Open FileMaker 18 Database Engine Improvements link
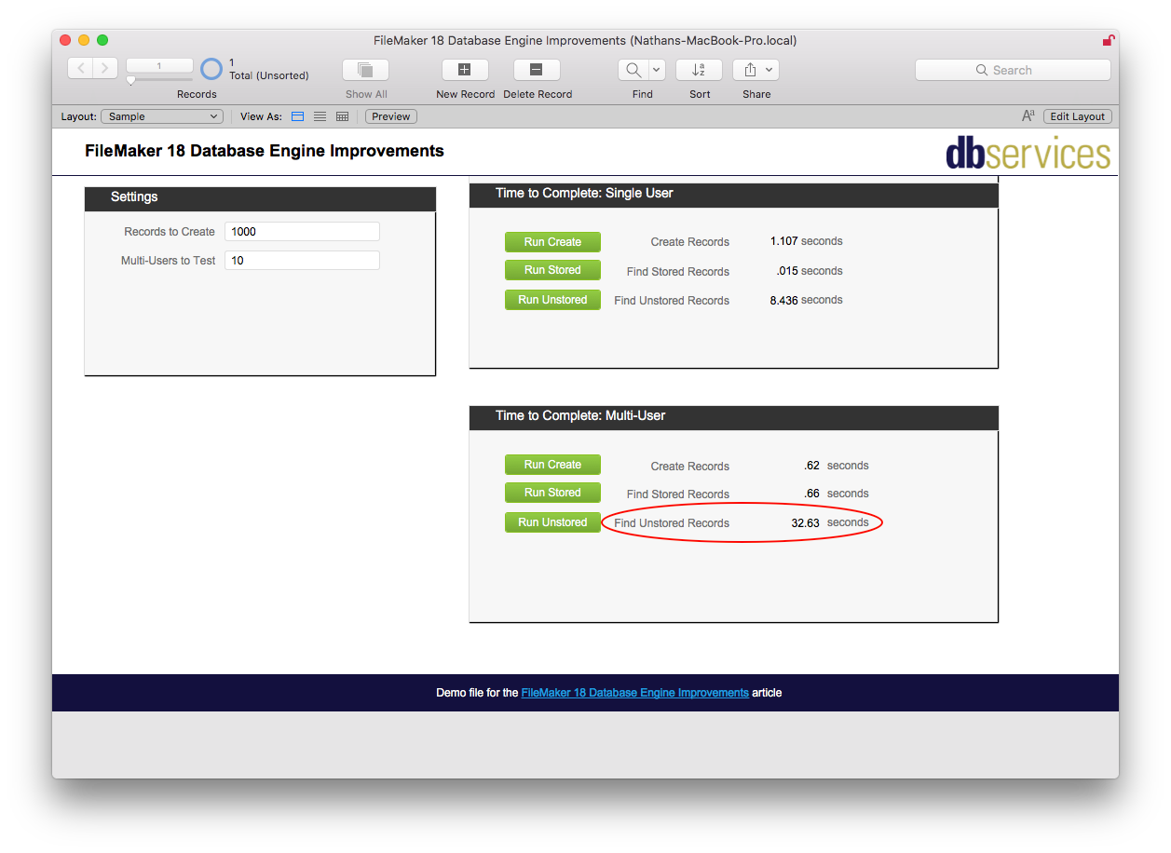 634,693
